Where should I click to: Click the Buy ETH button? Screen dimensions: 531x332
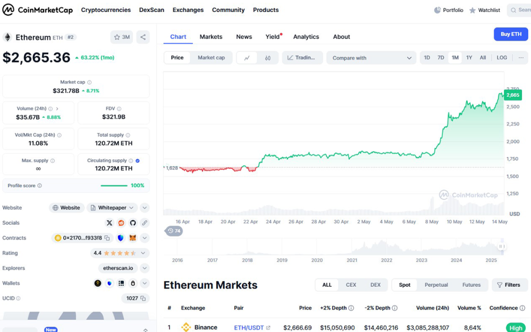point(511,34)
